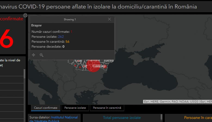Open the Institutul Național de Sănătate Publică link
This screenshot has height=122, width=212.
tap(54, 119)
